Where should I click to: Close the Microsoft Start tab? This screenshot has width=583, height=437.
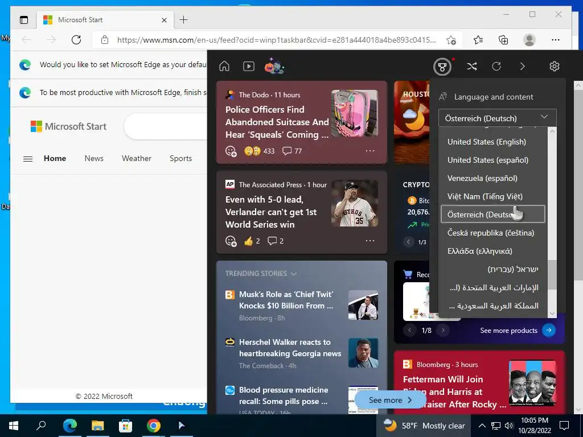[x=164, y=20]
